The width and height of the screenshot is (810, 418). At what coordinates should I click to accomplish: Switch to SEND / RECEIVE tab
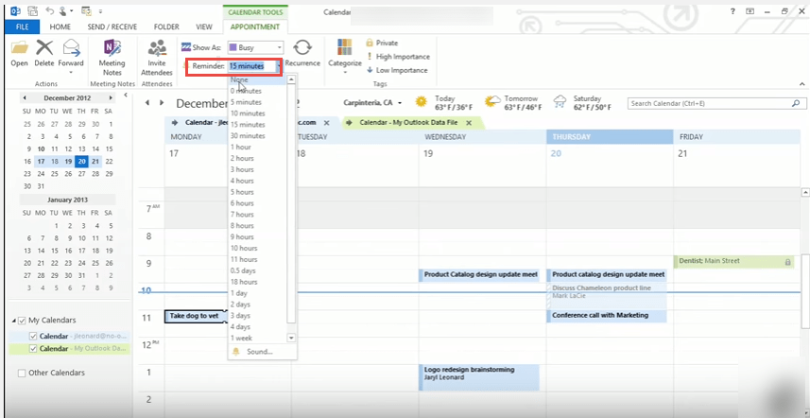coord(112,26)
